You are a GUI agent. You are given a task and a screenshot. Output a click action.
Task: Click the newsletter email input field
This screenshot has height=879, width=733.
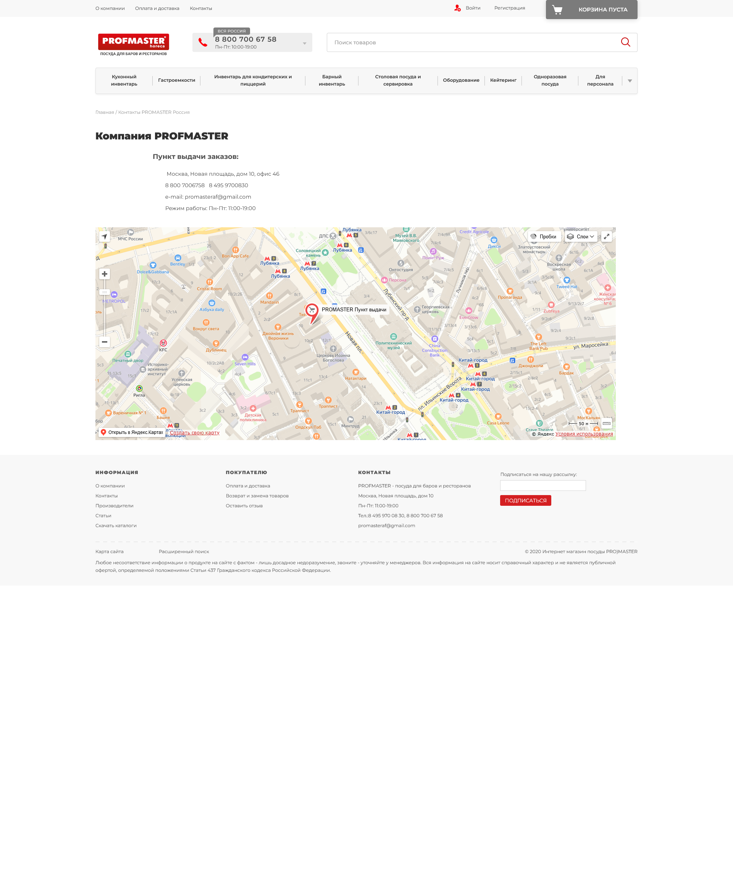click(542, 486)
